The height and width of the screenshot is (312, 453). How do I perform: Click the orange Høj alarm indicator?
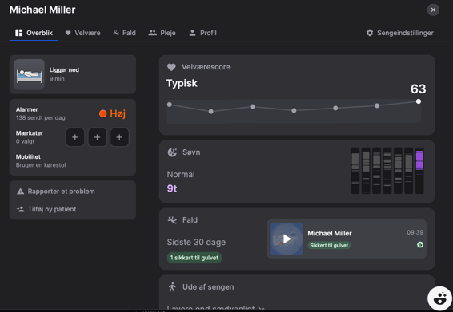pos(112,113)
